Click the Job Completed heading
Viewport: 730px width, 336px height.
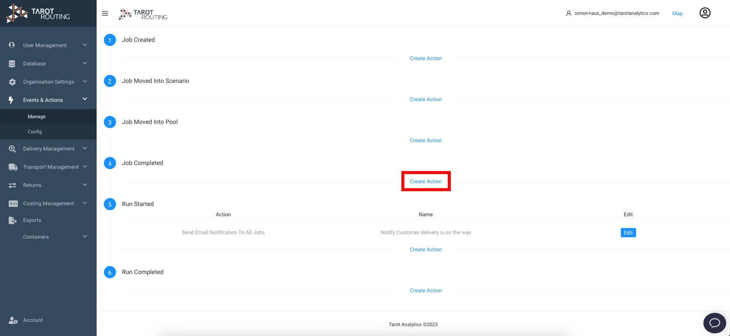[142, 163]
